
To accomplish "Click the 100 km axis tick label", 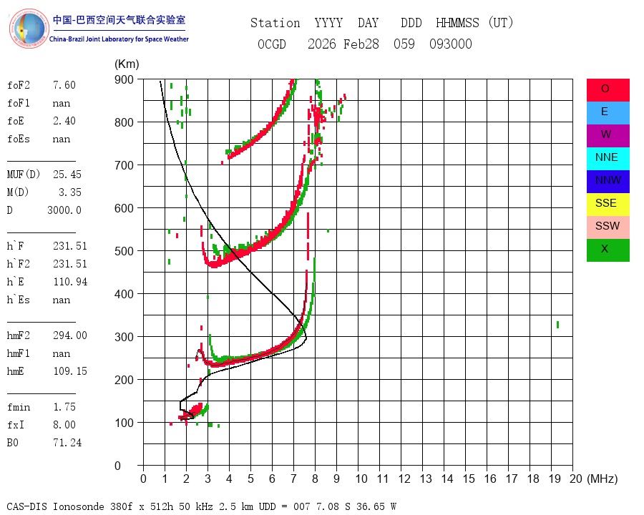I will 124,423.
